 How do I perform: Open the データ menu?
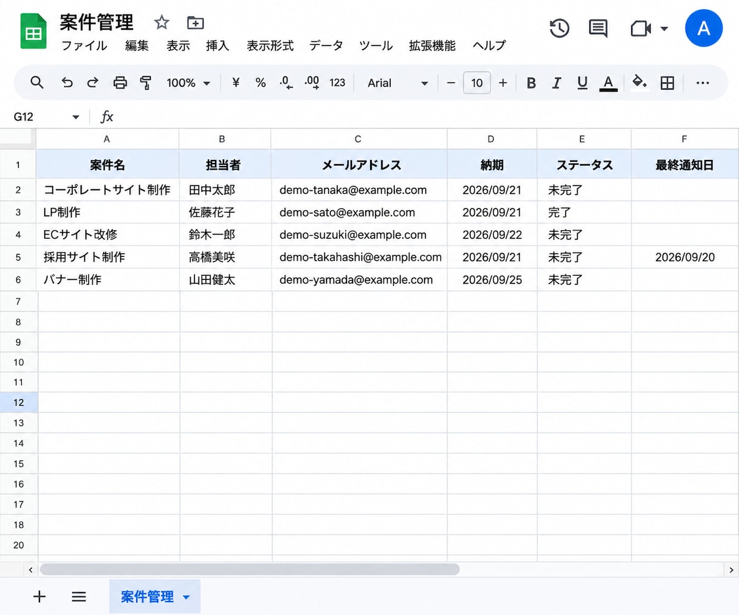(326, 45)
